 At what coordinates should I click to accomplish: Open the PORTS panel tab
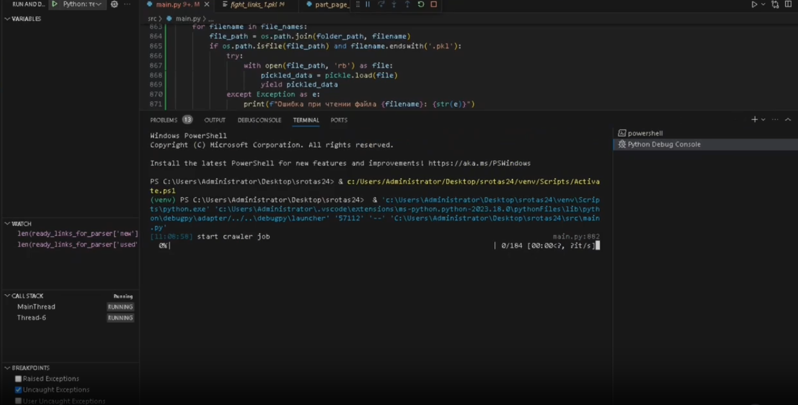(x=339, y=120)
